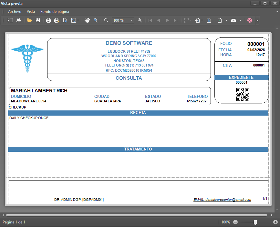Image resolution: width=280 pixels, height=227 pixels.
Task: Click the binoculars search icon
Action: (x=19, y=20)
